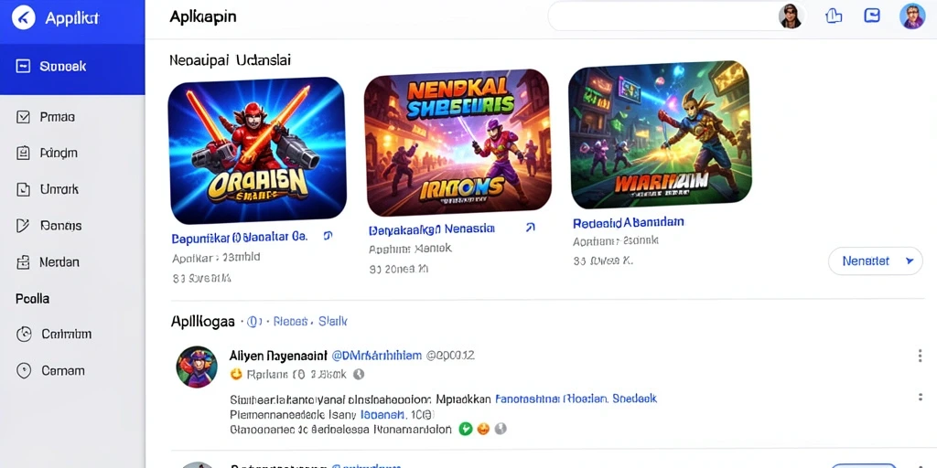Click the share icon in top bar
Viewport: 937px width, 468px height.
[833, 16]
